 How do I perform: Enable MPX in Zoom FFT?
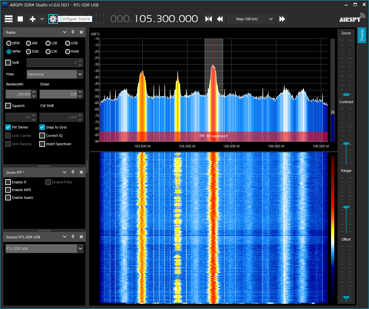tap(8, 190)
